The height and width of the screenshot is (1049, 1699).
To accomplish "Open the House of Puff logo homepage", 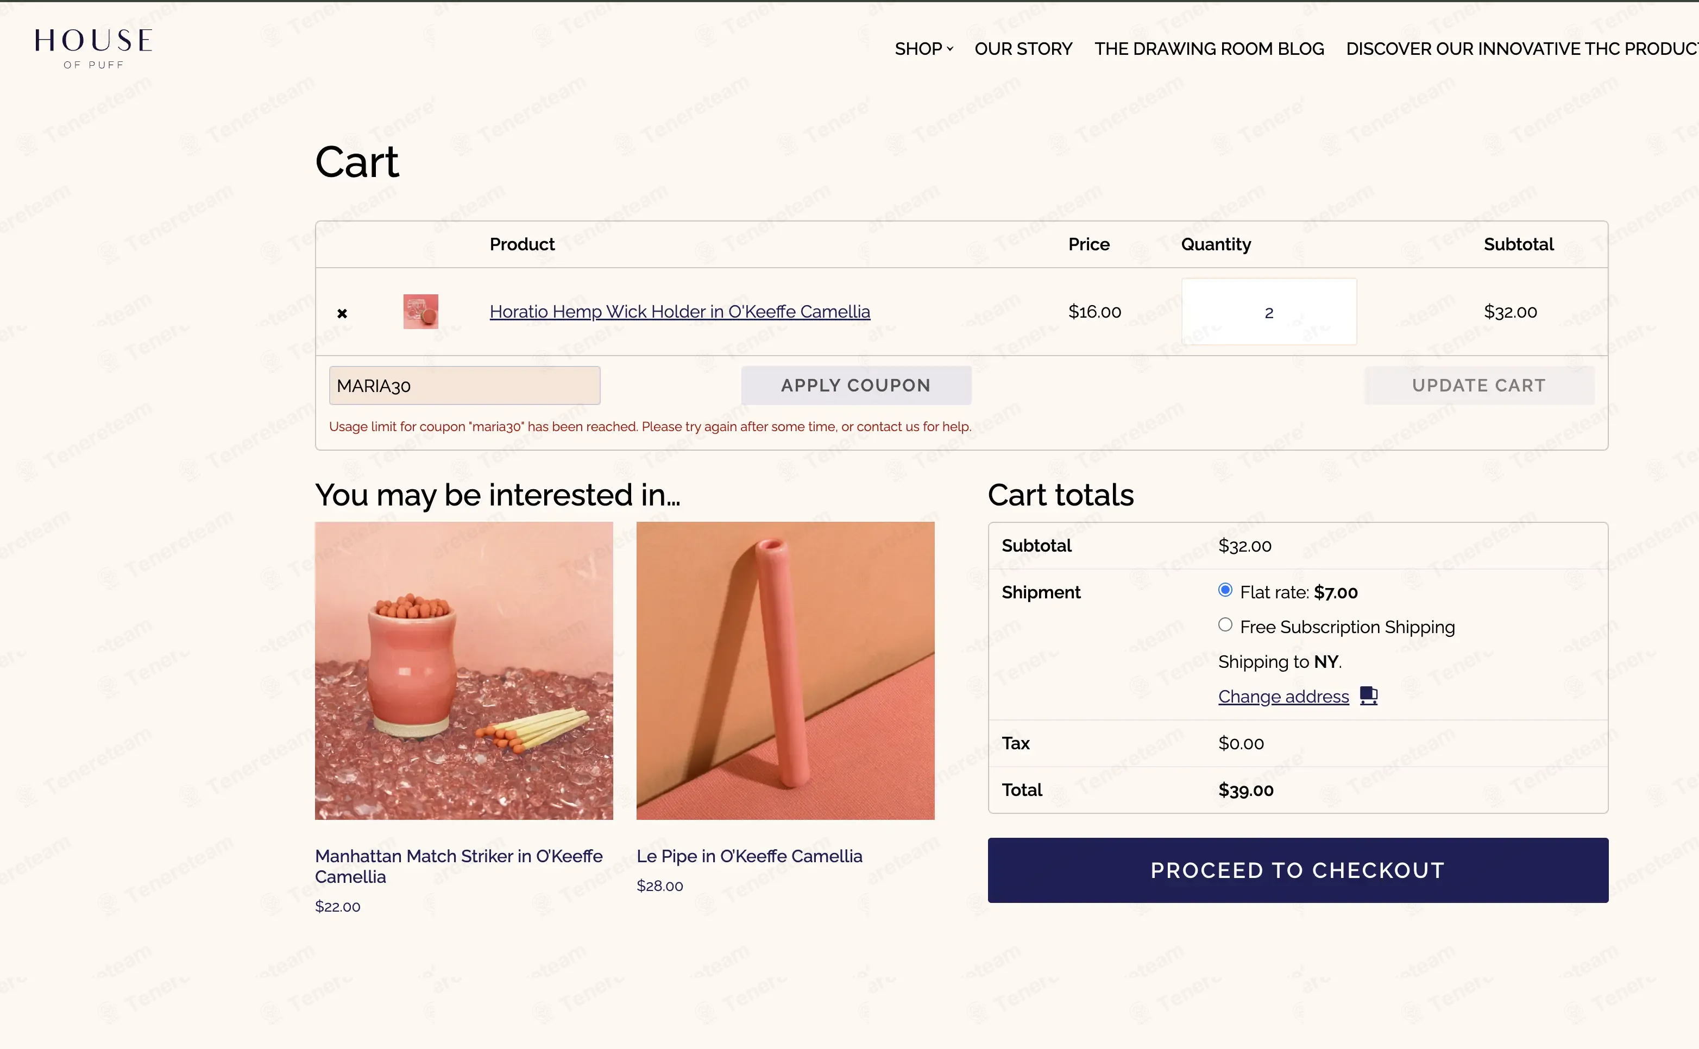I will (93, 48).
